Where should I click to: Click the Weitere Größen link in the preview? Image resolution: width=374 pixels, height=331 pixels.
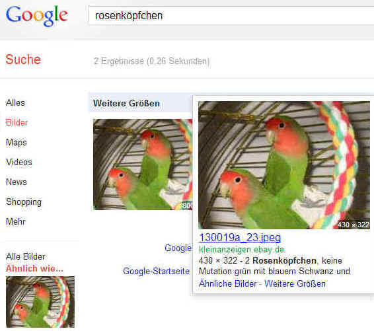click(295, 284)
